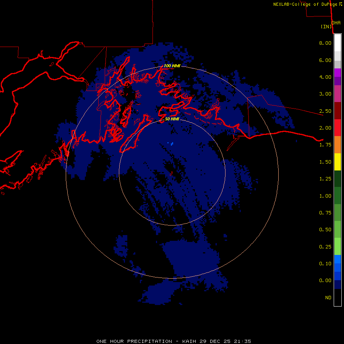Click the 1.75 legend value
This screenshot has height=344, width=344.
(325, 145)
